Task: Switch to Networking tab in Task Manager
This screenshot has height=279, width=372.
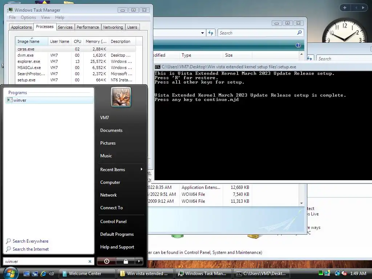Action: click(113, 27)
